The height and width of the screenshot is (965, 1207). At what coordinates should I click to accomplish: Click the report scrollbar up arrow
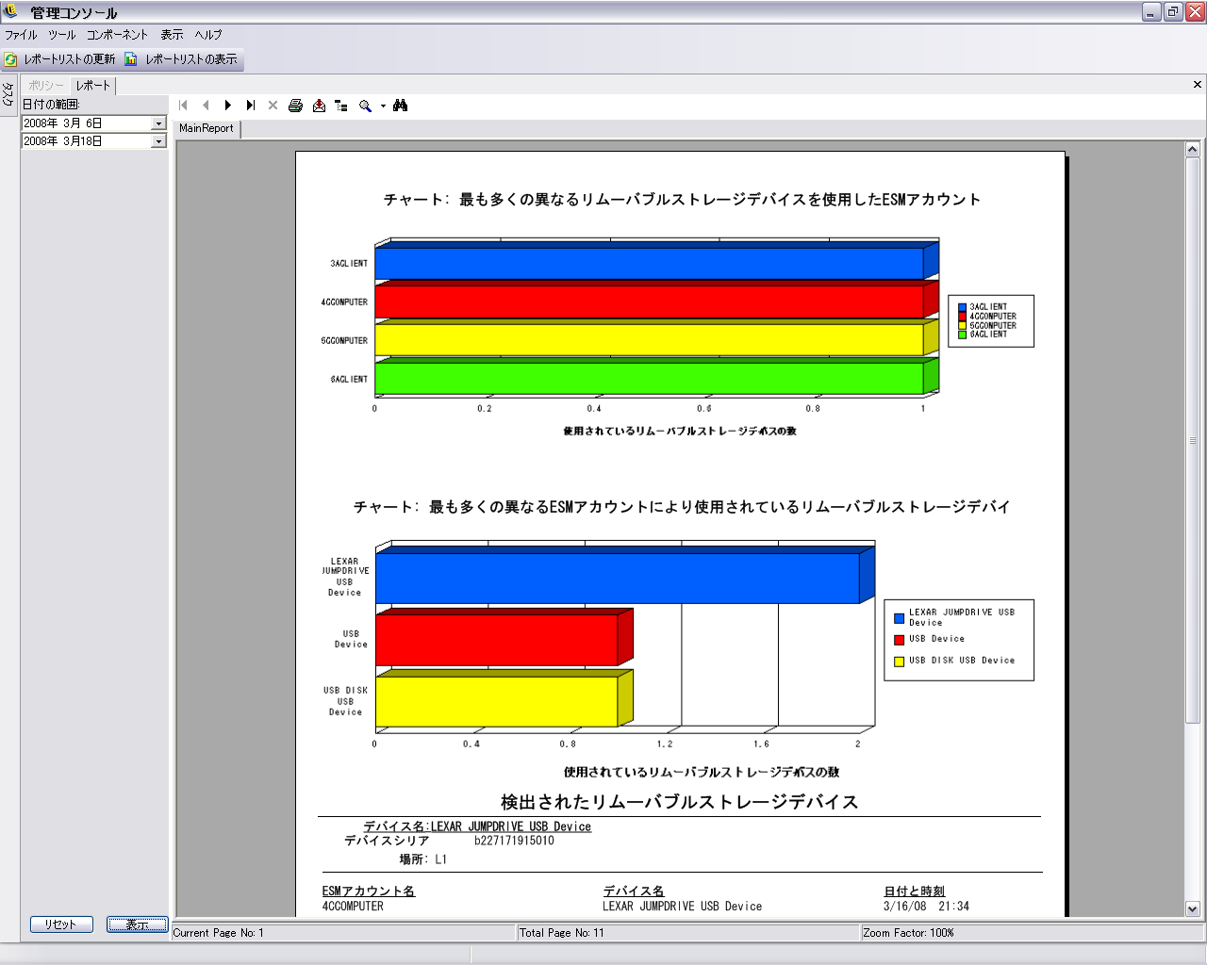[x=1193, y=149]
